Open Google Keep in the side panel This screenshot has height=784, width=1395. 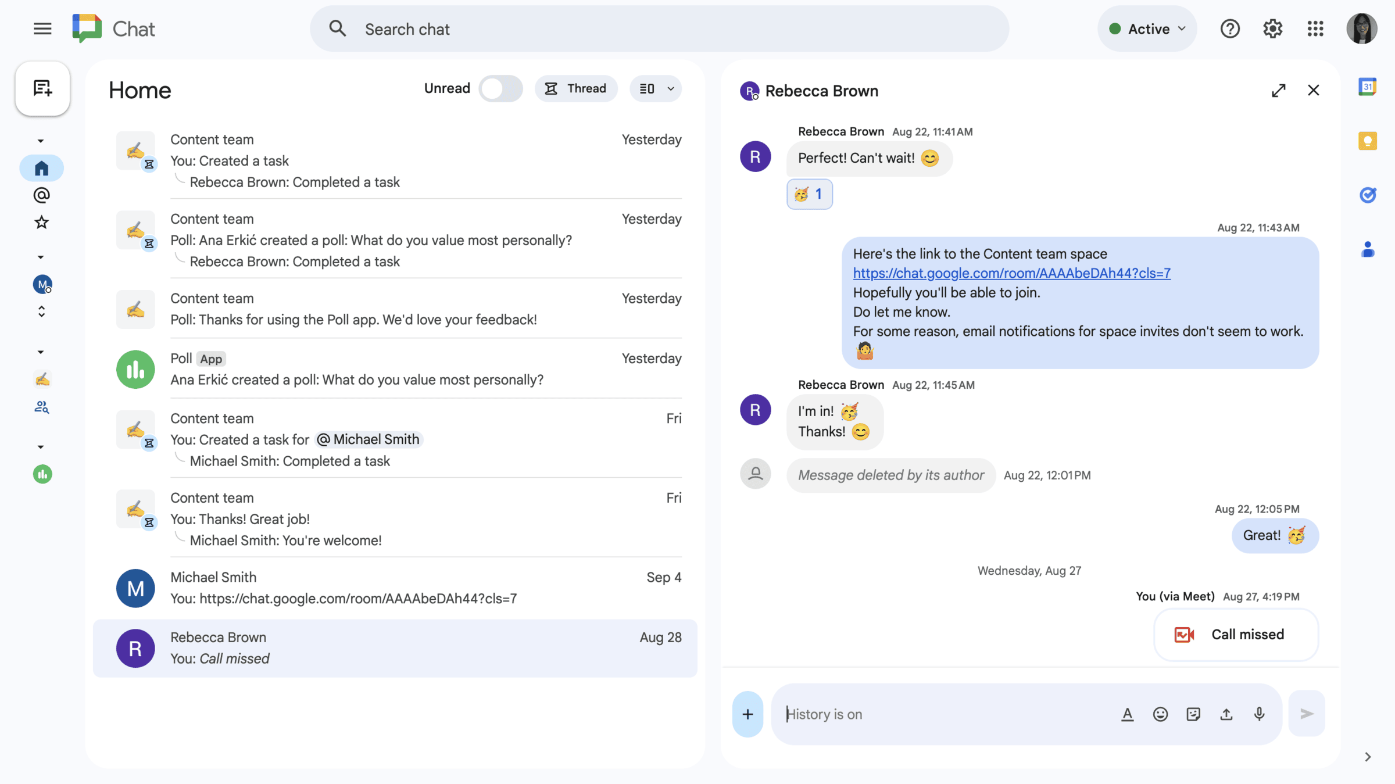click(1368, 141)
